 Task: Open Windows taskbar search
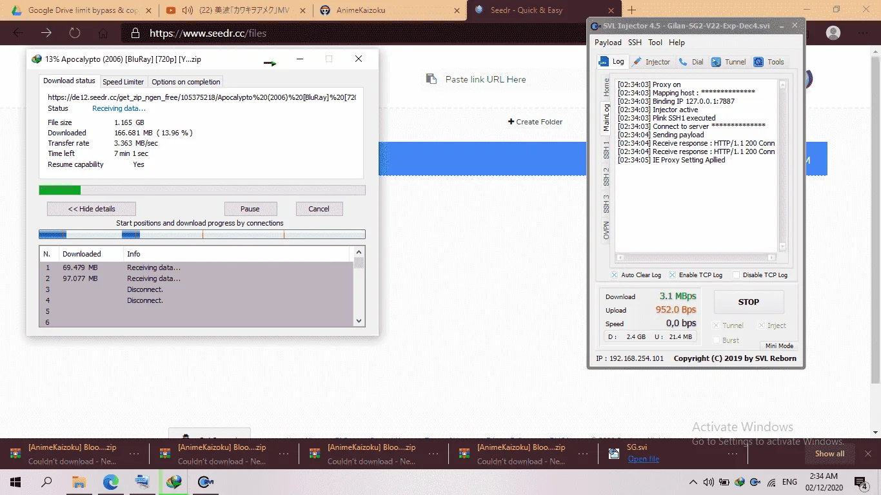(46, 482)
